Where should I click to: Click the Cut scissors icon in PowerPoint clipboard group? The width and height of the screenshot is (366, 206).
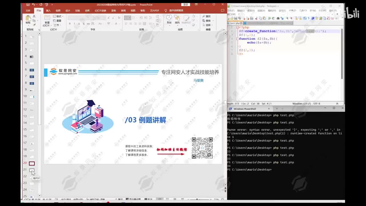34,17
